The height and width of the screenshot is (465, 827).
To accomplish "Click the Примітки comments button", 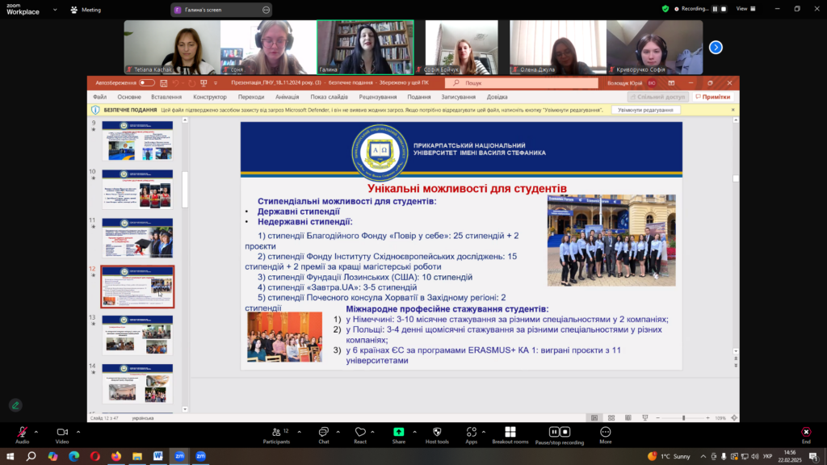I will (712, 97).
